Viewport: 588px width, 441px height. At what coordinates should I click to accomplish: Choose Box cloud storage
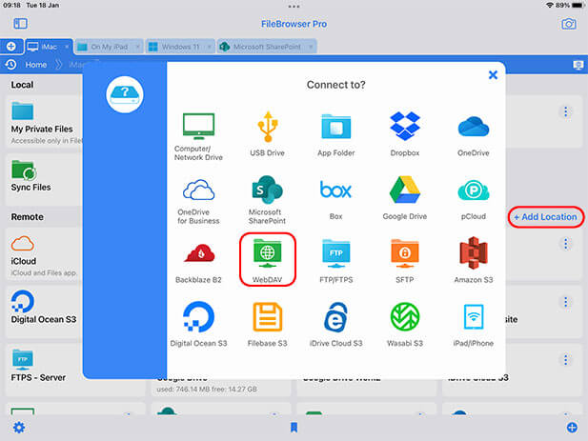[x=336, y=200]
